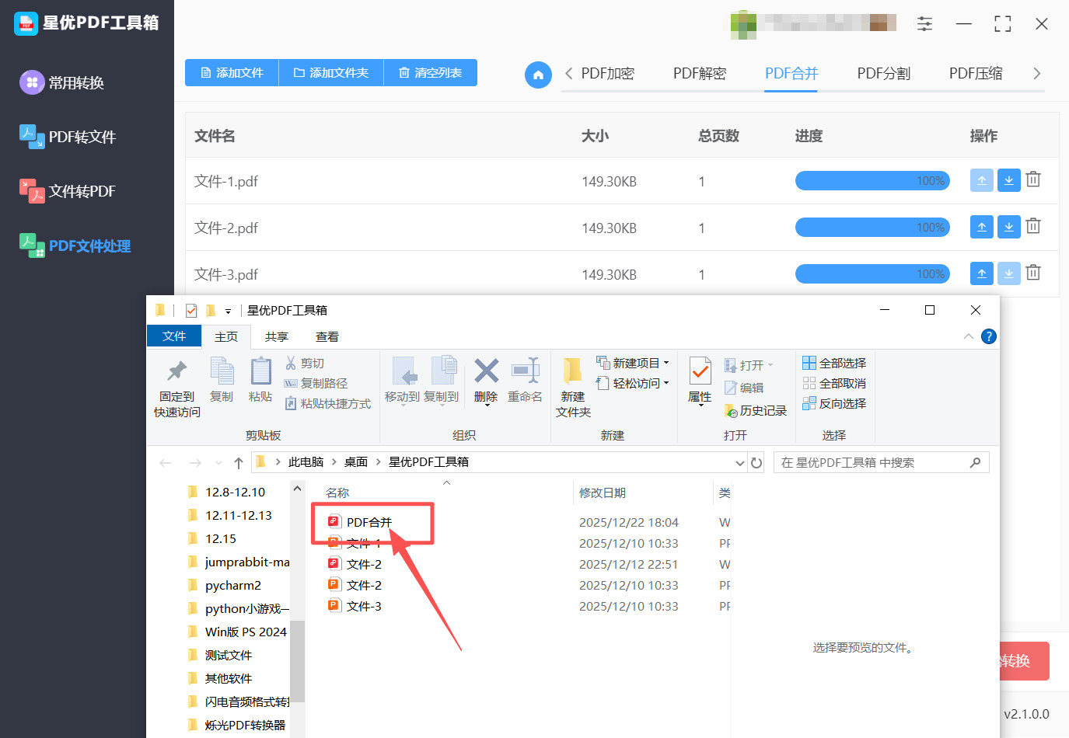
Task: Move 文件-2.pdf up using its arrow icon
Action: [981, 226]
